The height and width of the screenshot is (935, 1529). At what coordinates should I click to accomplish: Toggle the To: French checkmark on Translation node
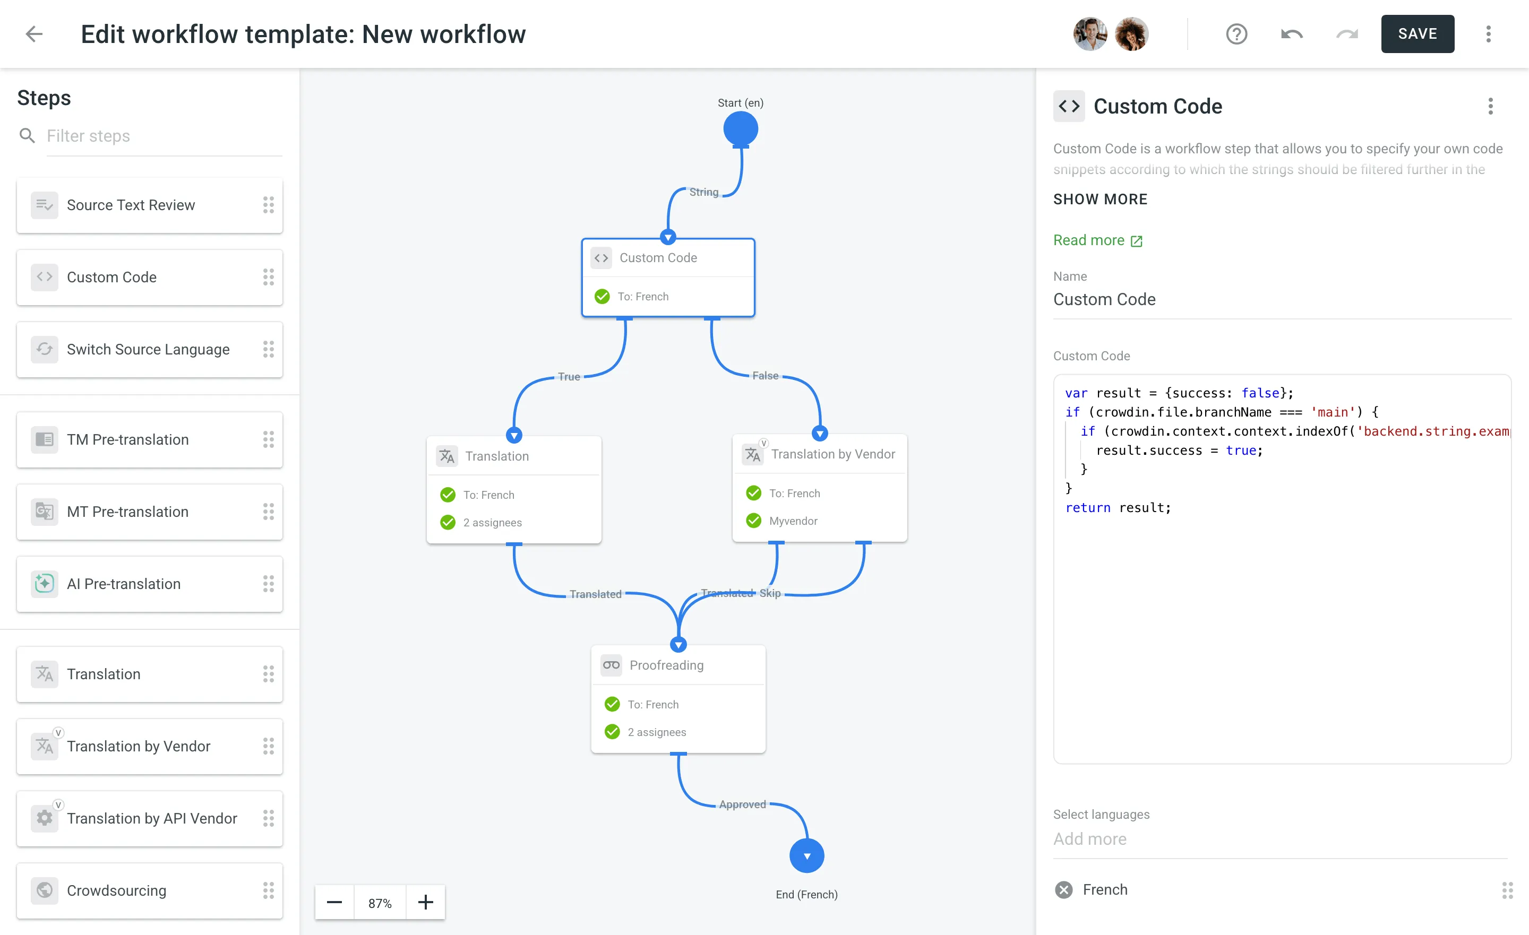click(448, 495)
